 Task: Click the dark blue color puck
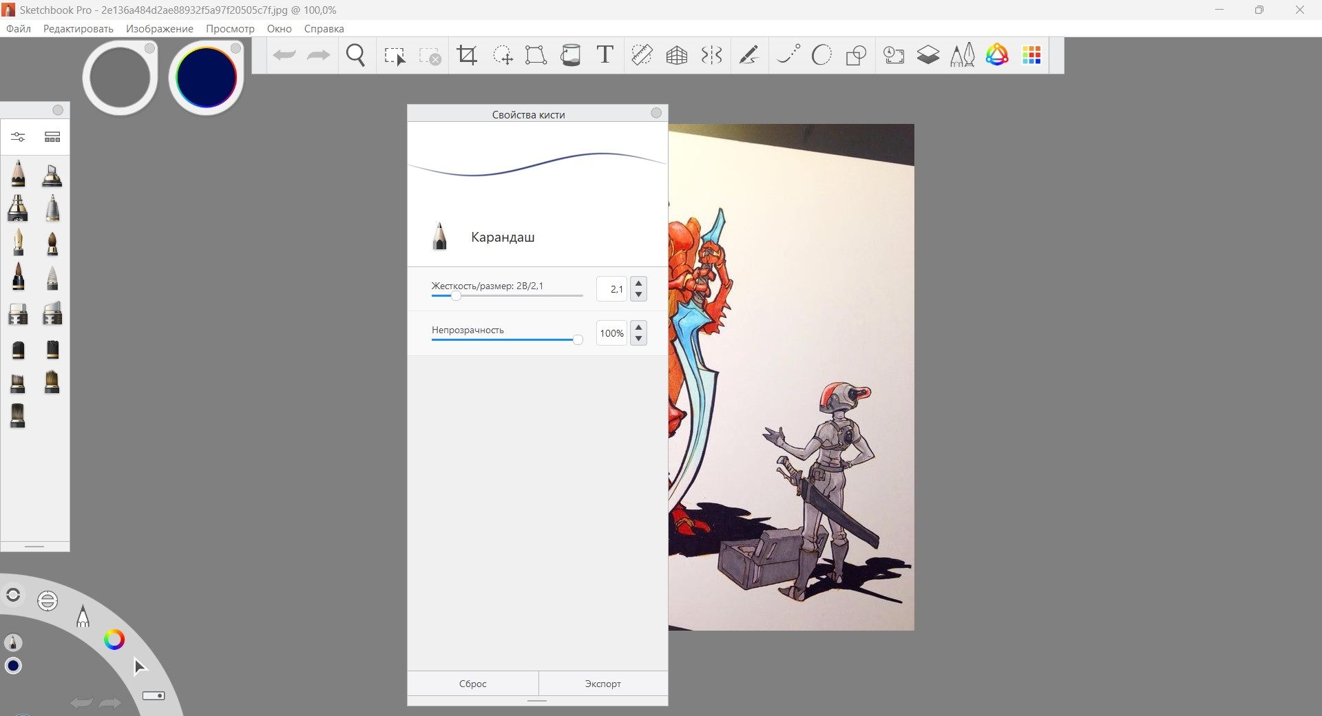(x=206, y=77)
